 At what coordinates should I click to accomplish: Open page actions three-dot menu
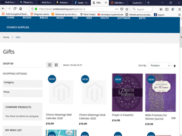tap(117, 9)
